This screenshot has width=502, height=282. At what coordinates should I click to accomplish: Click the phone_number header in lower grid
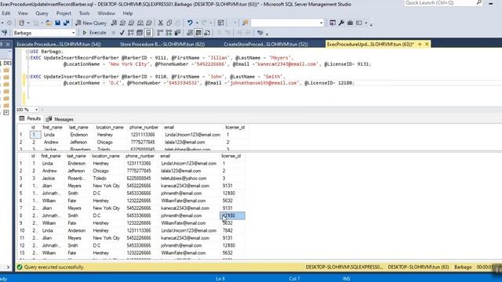pos(140,156)
